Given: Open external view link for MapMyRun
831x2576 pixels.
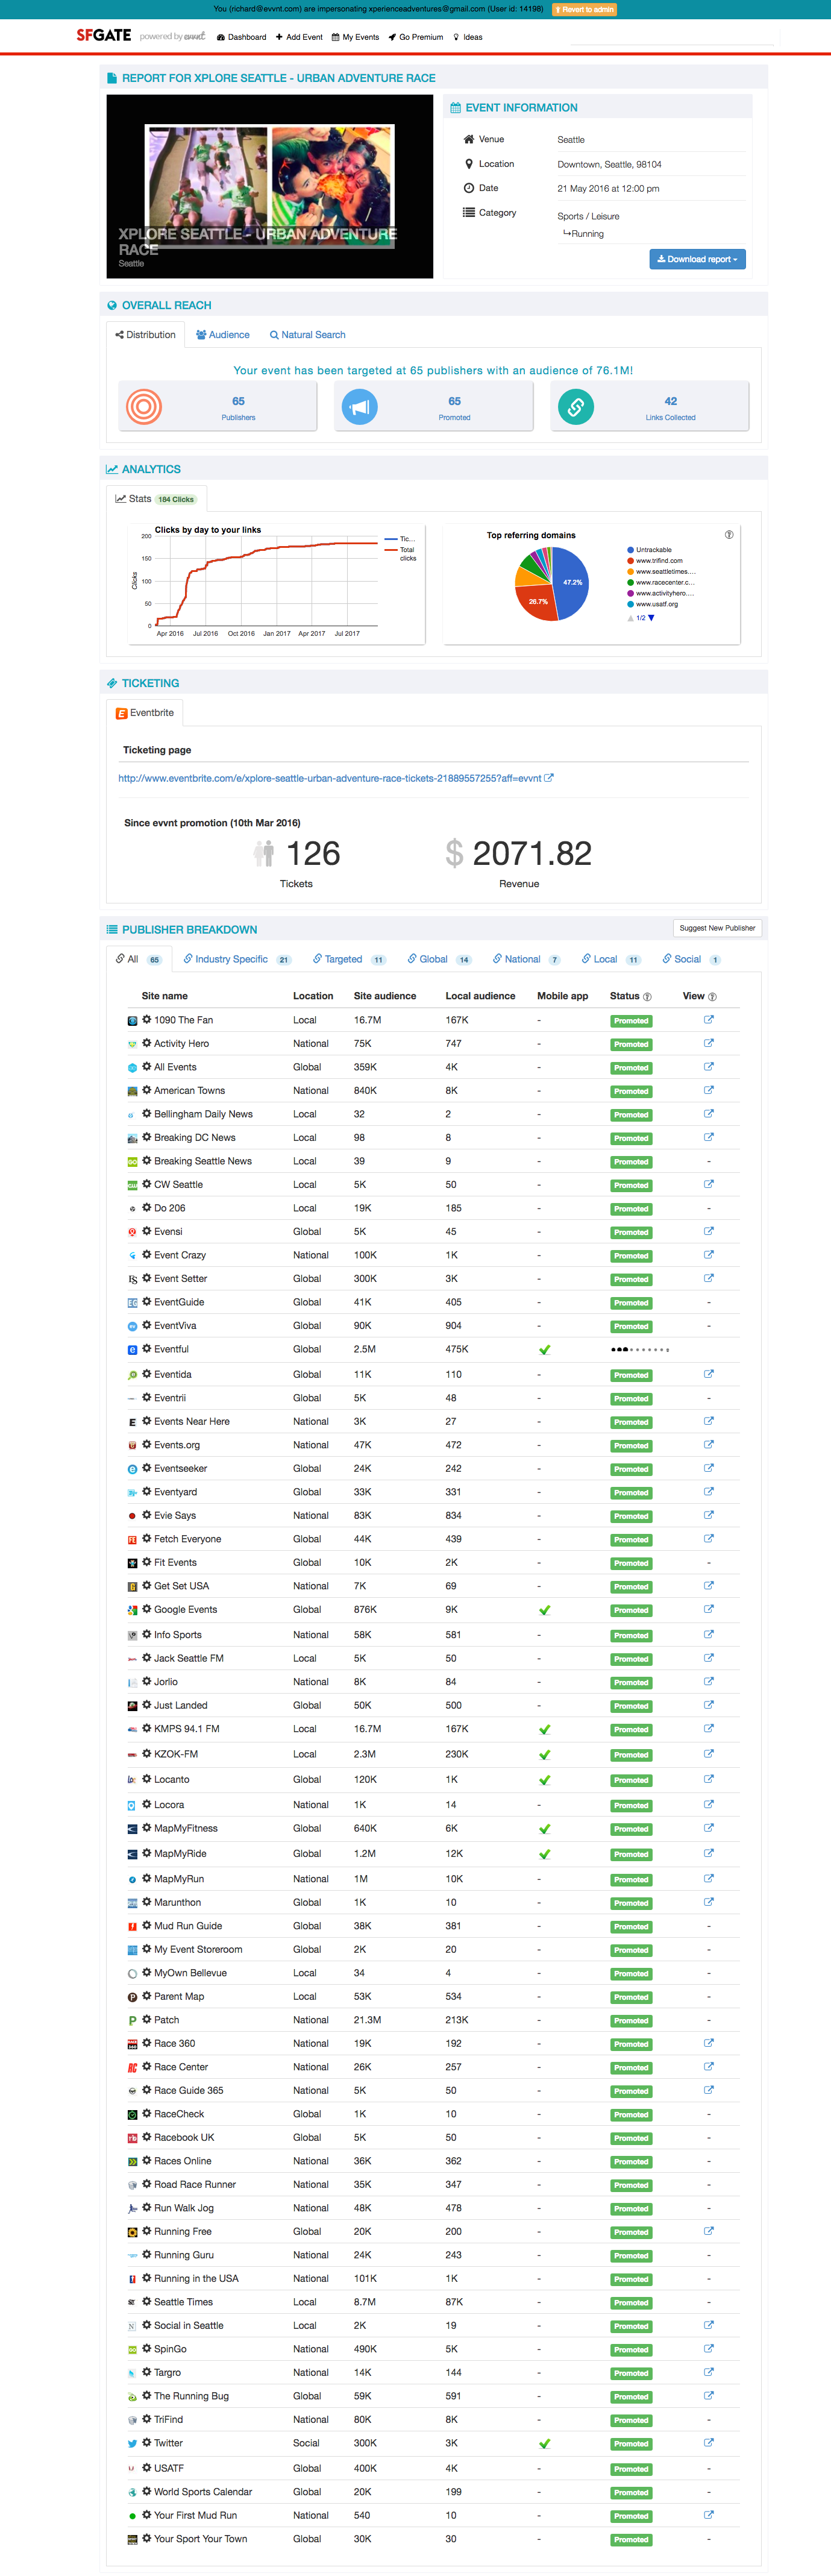Looking at the screenshot, I should (709, 1878).
